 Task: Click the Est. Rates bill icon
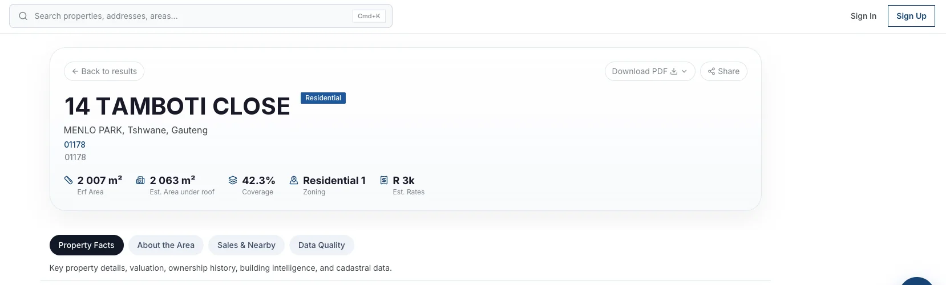coord(384,180)
